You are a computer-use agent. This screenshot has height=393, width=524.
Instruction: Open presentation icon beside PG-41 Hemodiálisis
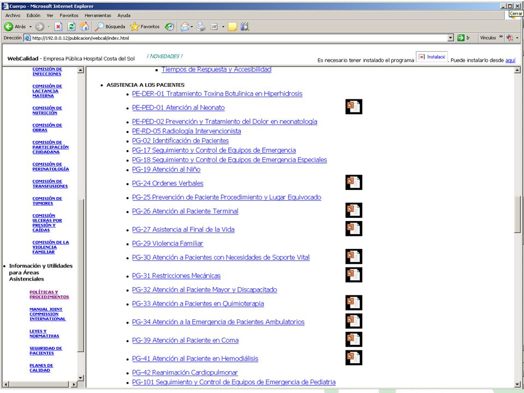click(x=354, y=358)
